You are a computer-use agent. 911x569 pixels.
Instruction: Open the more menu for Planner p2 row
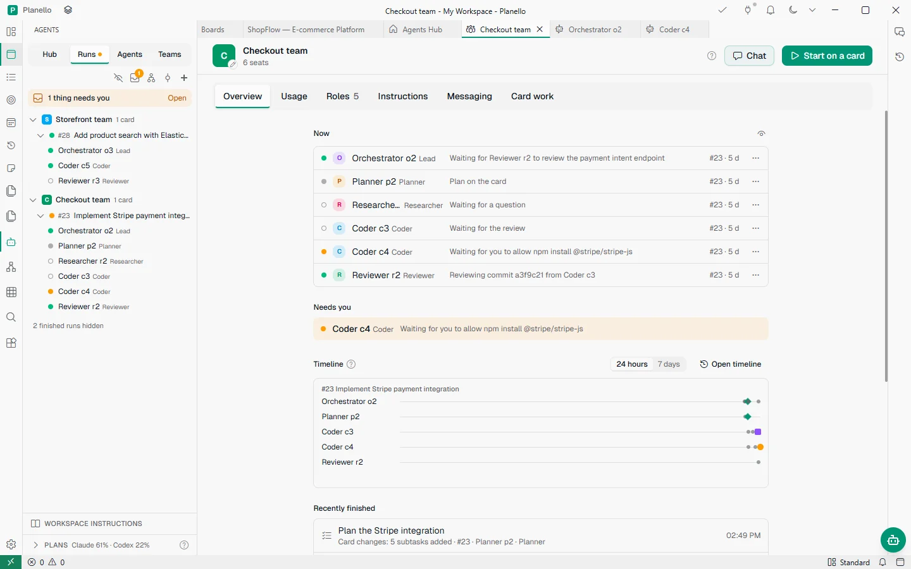coord(755,181)
